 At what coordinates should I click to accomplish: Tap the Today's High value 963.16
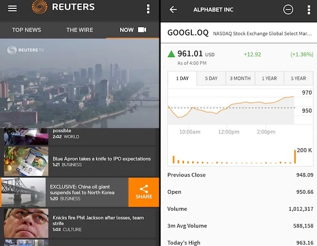(x=305, y=242)
